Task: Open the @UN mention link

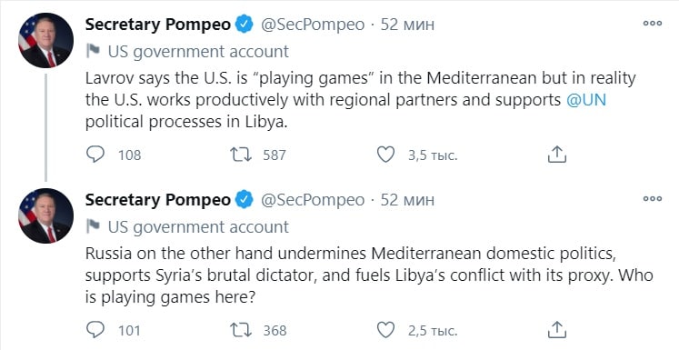Action: pyautogui.click(x=586, y=100)
